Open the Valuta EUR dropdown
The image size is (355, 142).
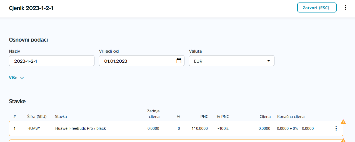(232, 61)
